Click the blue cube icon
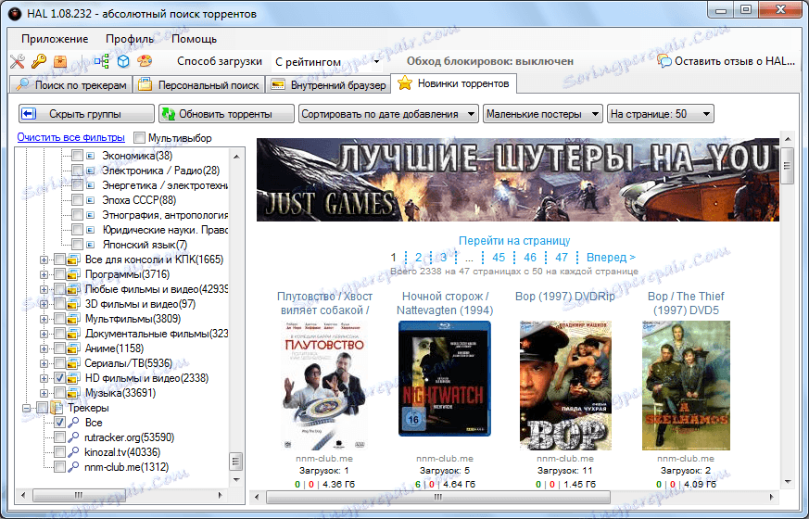Viewport: 809px width, 519px height. (x=123, y=61)
